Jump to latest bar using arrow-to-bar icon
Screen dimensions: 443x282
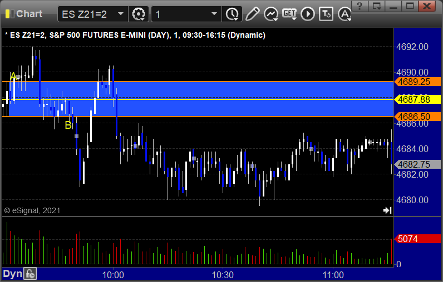tap(387, 210)
